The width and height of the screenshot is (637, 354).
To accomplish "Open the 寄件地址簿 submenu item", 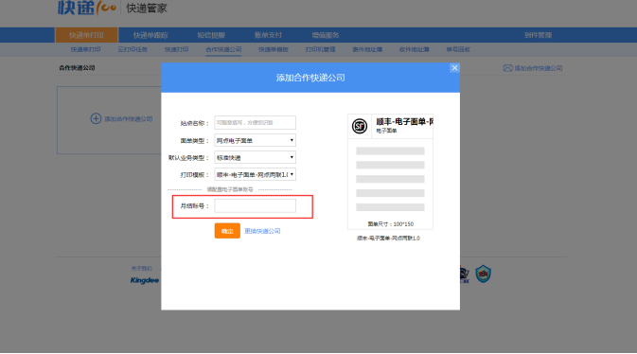I will tap(367, 49).
